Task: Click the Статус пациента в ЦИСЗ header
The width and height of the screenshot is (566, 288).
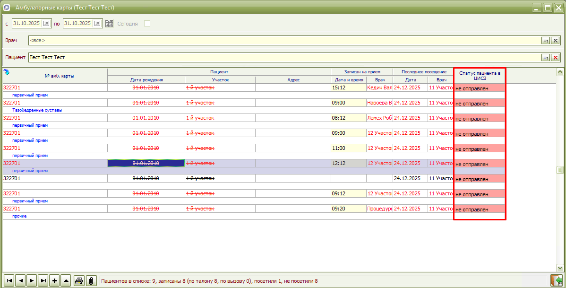Action: click(x=480, y=76)
